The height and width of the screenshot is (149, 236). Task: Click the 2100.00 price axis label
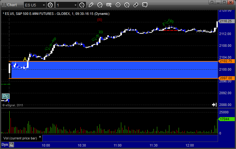(x=225, y=69)
